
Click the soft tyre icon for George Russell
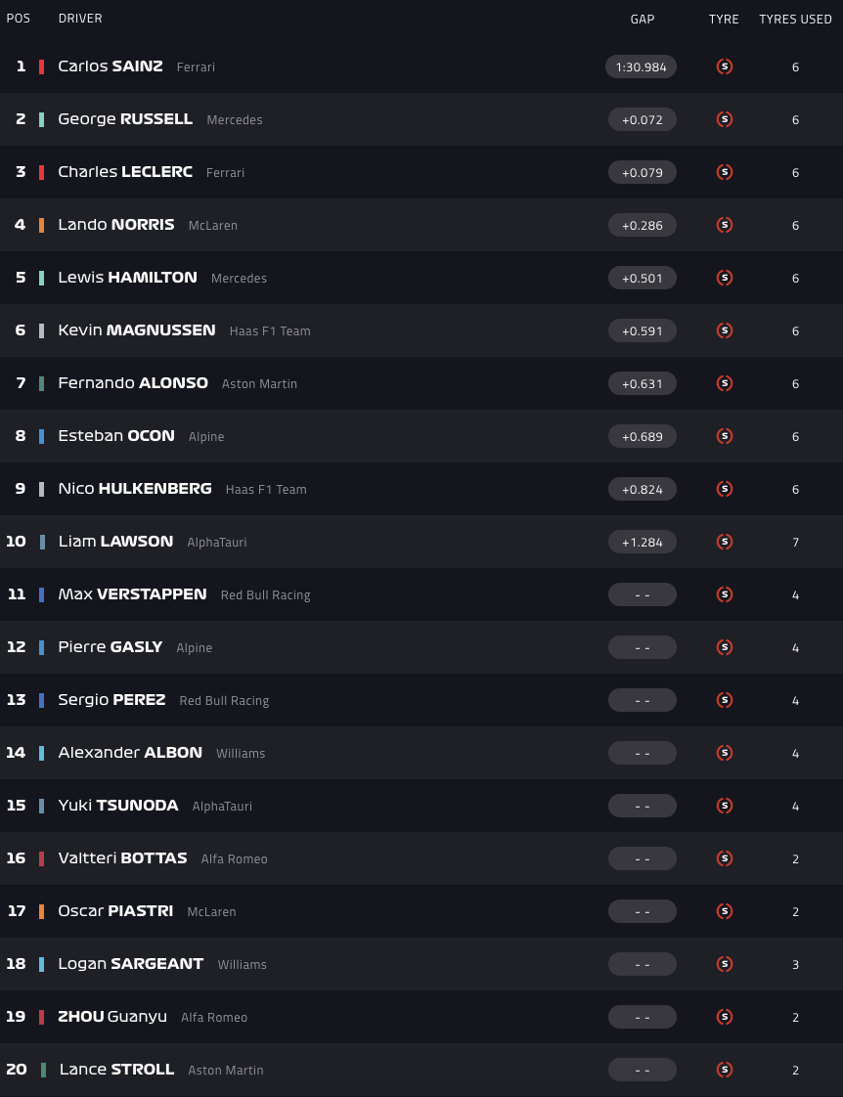[725, 119]
